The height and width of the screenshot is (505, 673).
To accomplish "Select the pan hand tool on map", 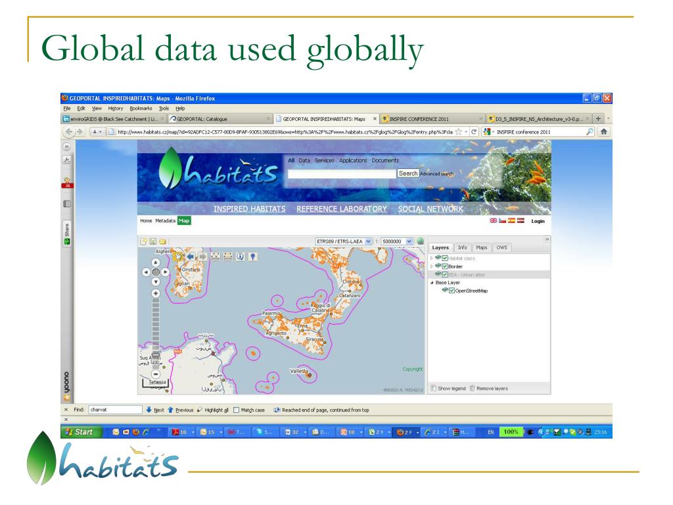I will click(177, 256).
